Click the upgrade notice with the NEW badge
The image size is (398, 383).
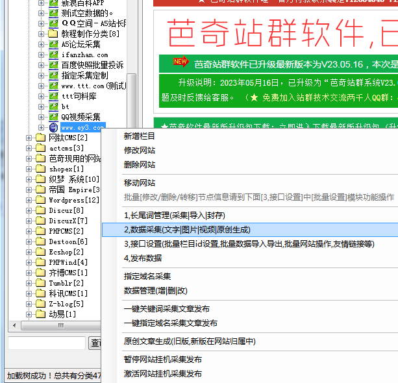point(279,64)
